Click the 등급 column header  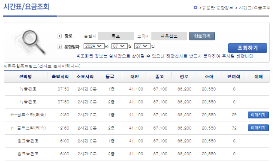pos(110,76)
